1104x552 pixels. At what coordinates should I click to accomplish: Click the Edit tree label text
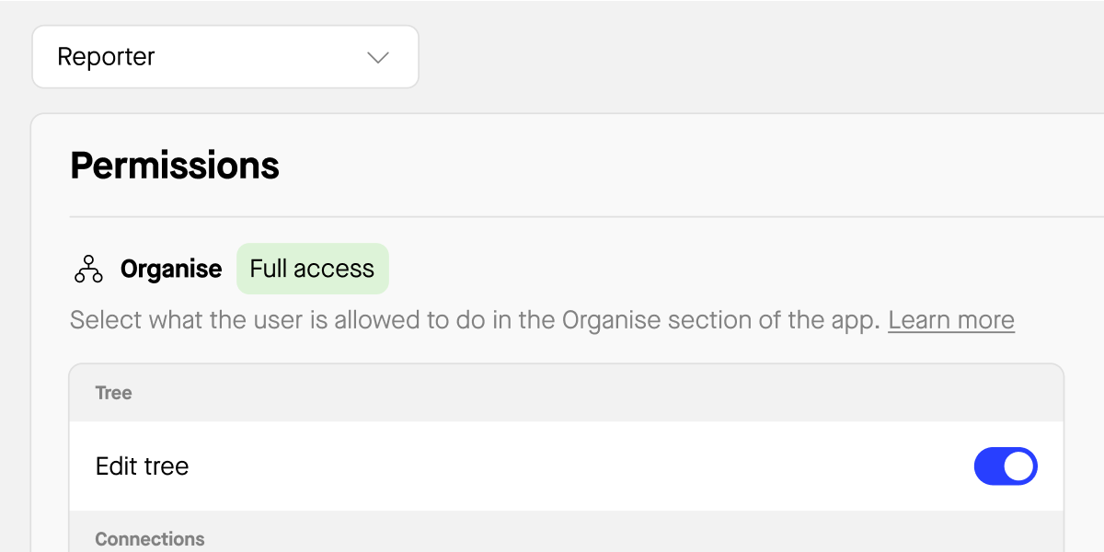tap(142, 466)
